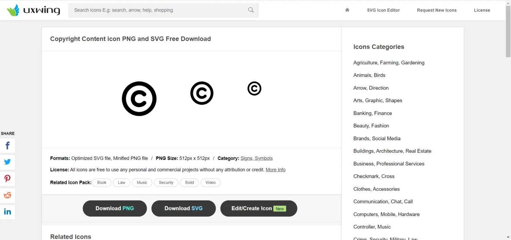511x240 pixels.
Task: Open Controller, Music category
Action: pos(372,227)
